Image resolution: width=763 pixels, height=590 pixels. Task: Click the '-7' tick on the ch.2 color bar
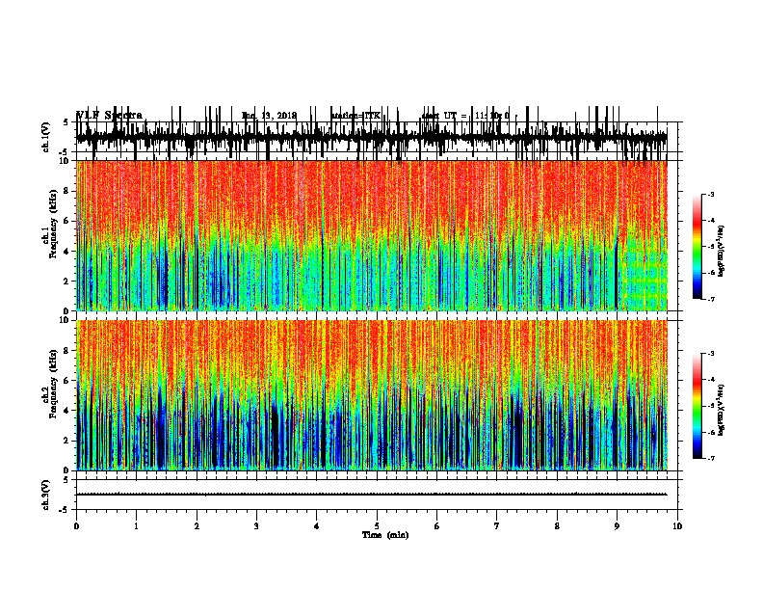(711, 459)
